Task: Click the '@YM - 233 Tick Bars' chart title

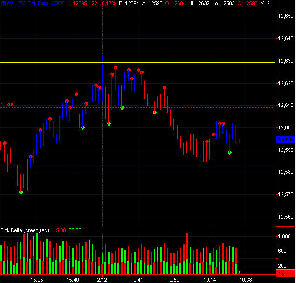Action: 25,3
